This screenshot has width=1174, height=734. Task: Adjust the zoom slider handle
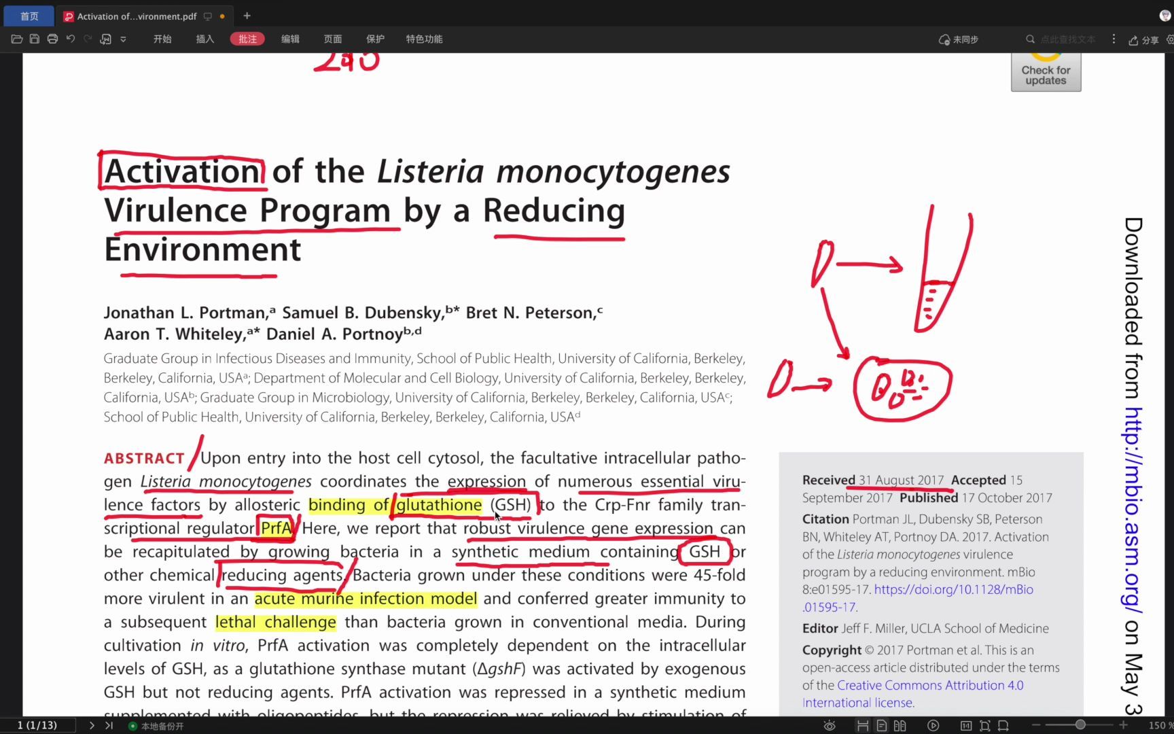[x=1080, y=725]
